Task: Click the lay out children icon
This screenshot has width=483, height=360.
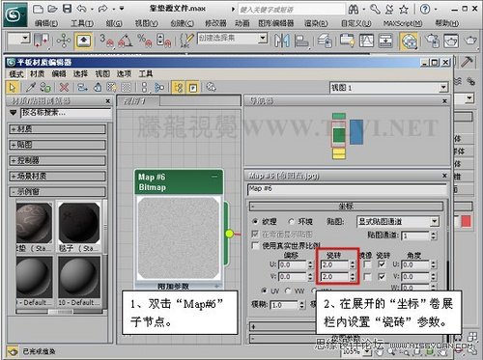Action: pos(159,87)
